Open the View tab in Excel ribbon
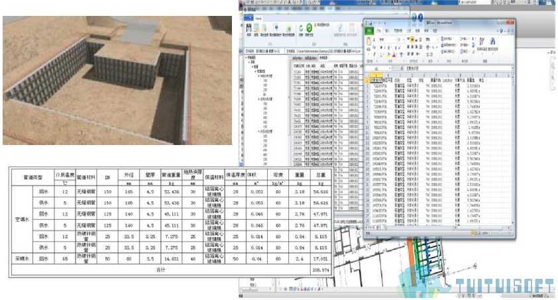The width and height of the screenshot is (558, 300). pos(435,30)
